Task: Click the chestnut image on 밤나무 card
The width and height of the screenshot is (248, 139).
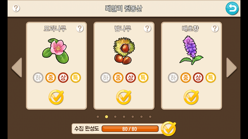Action: point(124,51)
